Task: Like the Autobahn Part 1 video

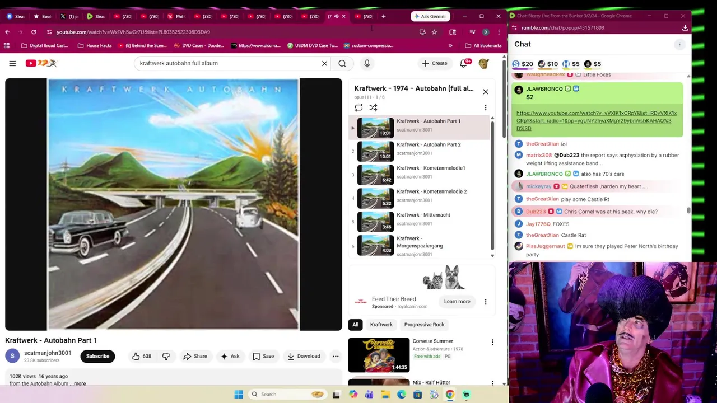Action: pyautogui.click(x=141, y=356)
